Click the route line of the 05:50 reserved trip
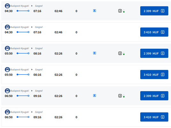Screen dimensions: 171x128 point(23,53)
